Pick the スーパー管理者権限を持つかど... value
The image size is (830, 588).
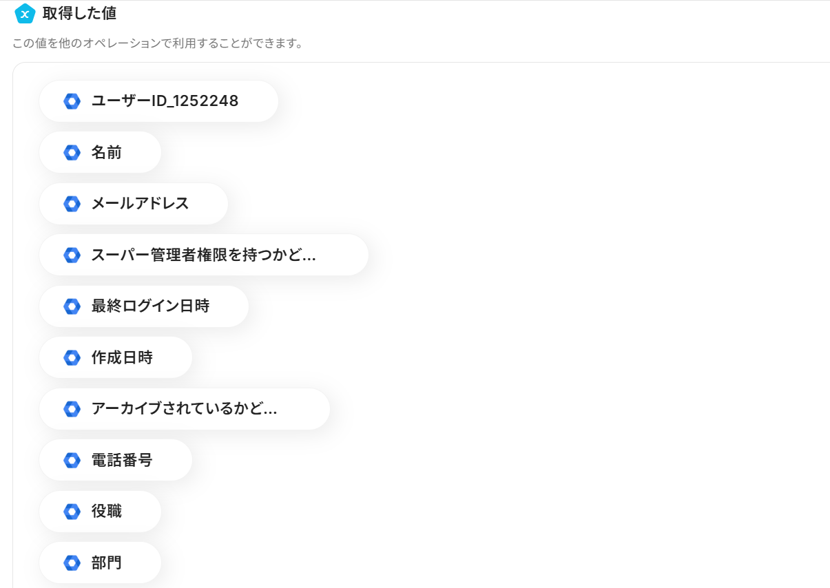pos(204,255)
